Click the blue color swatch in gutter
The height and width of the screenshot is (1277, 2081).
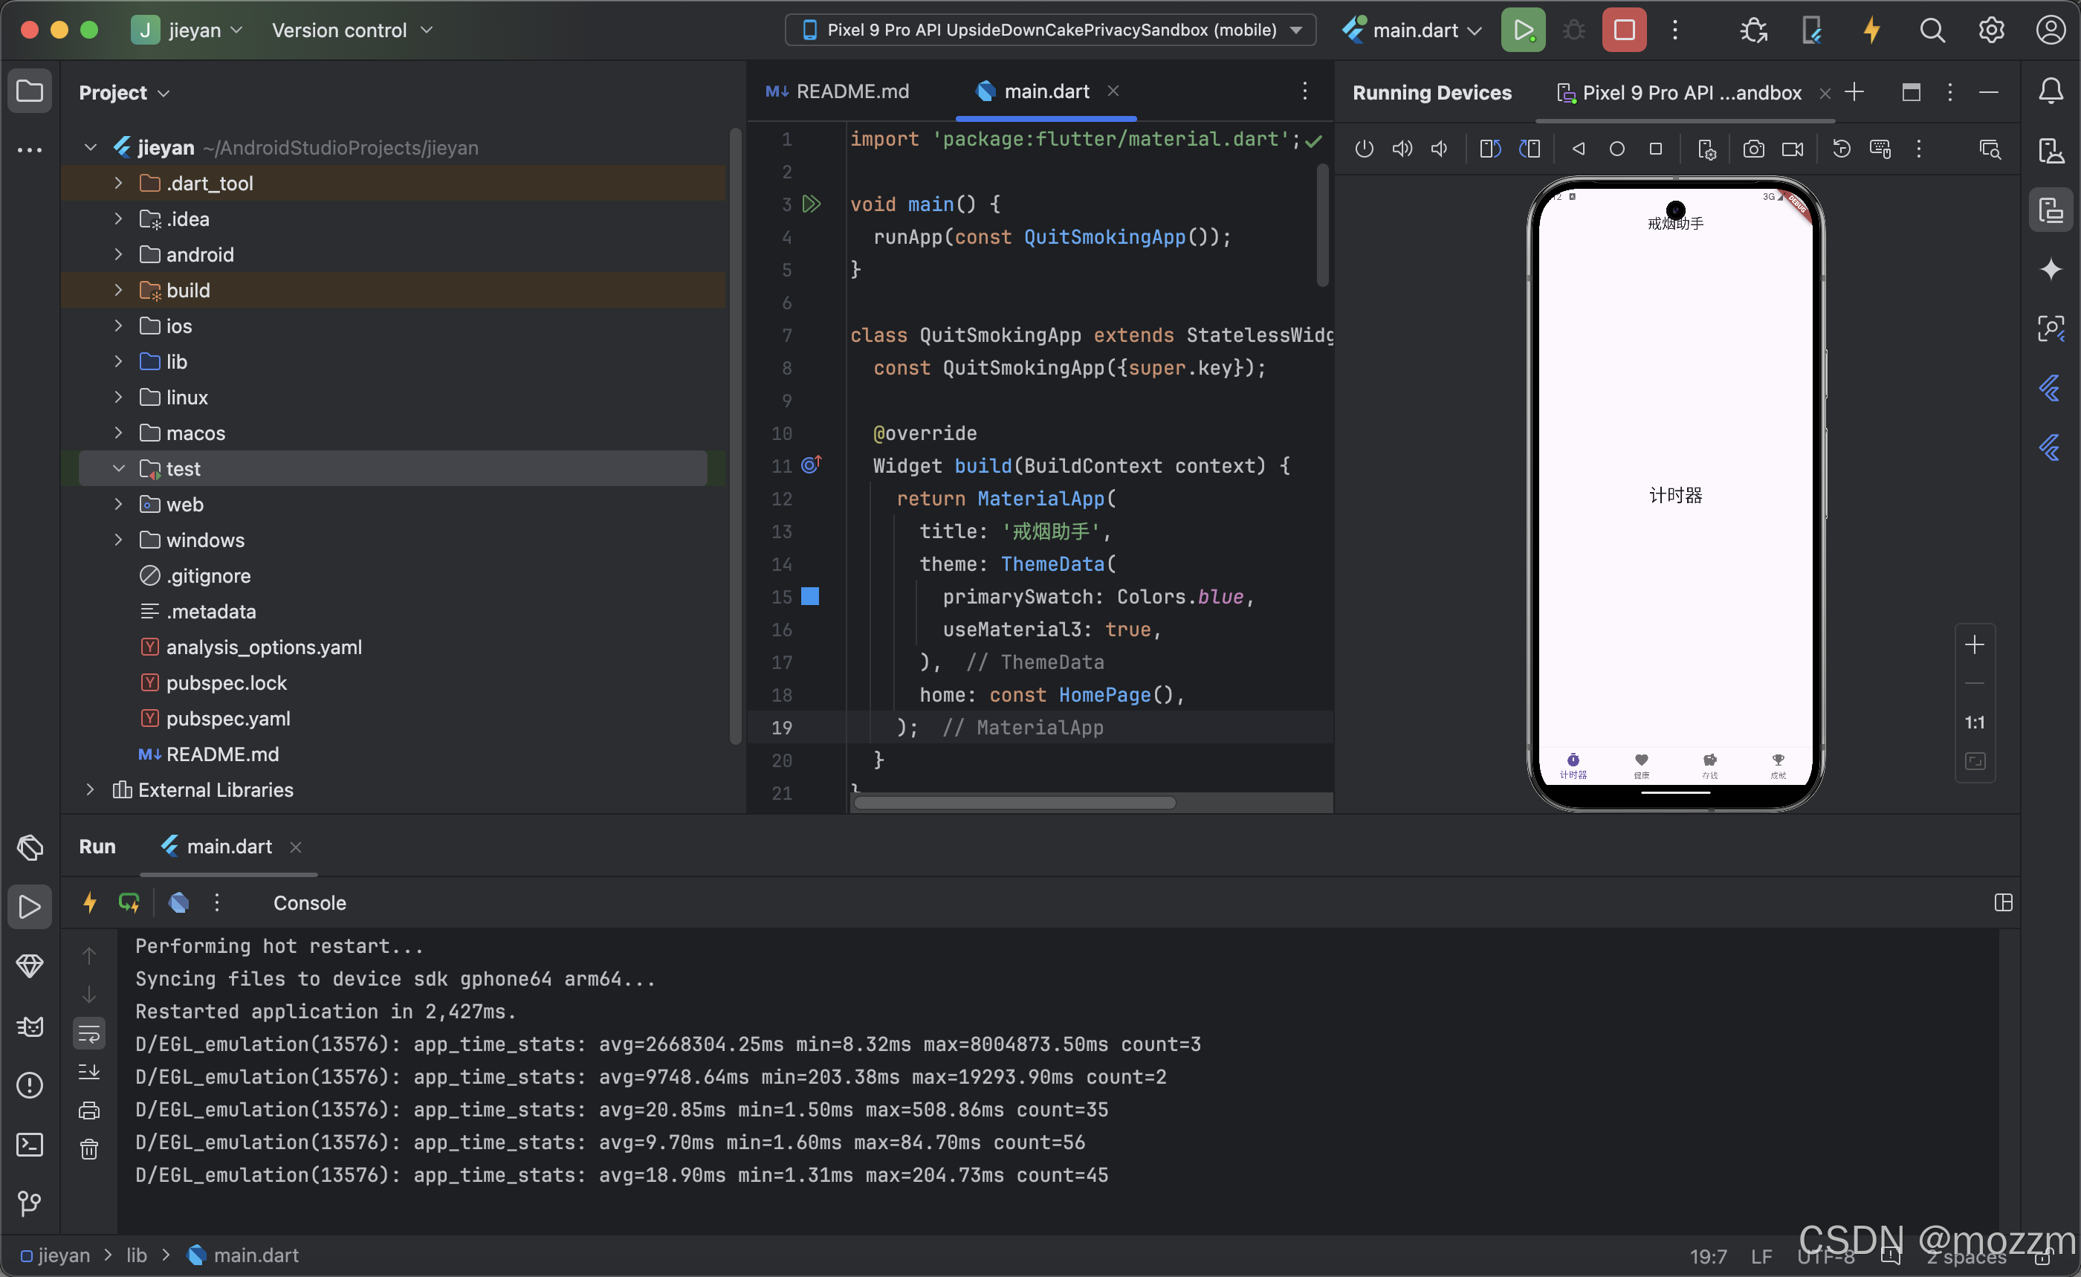click(x=809, y=596)
